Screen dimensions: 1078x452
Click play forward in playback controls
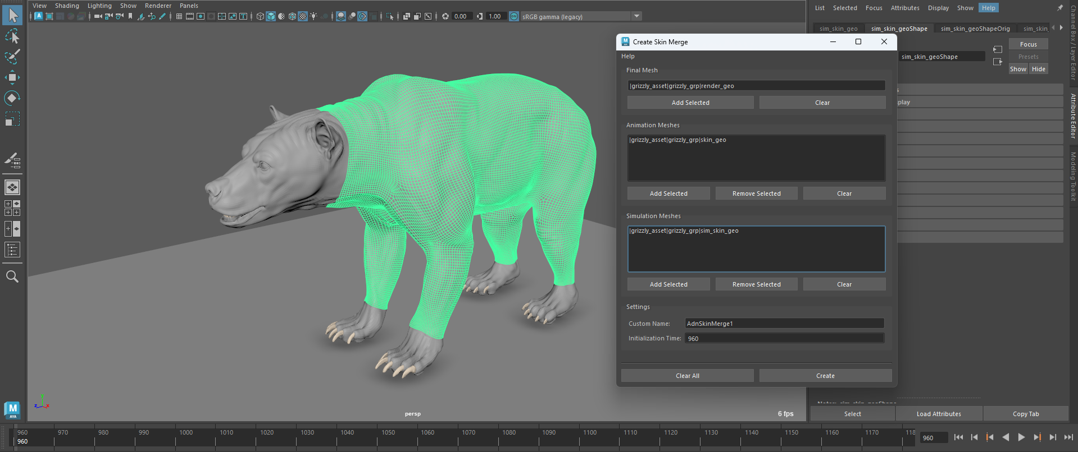pyautogui.click(x=1021, y=437)
